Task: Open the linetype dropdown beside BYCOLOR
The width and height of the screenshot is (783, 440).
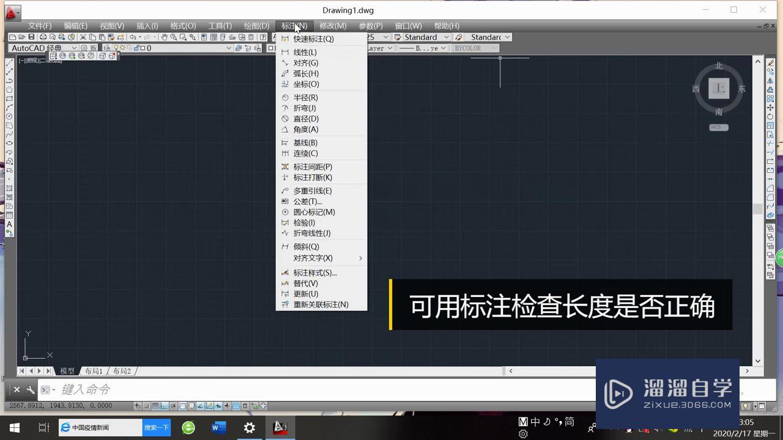Action: click(x=442, y=48)
